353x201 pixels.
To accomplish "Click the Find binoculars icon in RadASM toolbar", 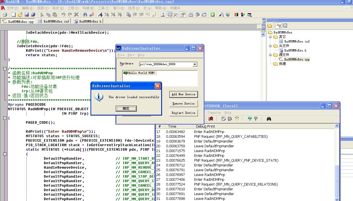I will tap(85, 15).
